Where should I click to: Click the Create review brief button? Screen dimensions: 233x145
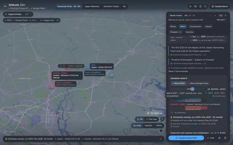point(186,138)
